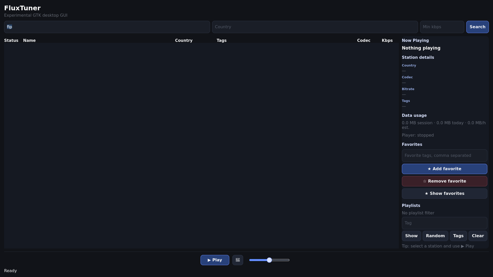
Task: Sort by the Status column header
Action: coord(11,41)
